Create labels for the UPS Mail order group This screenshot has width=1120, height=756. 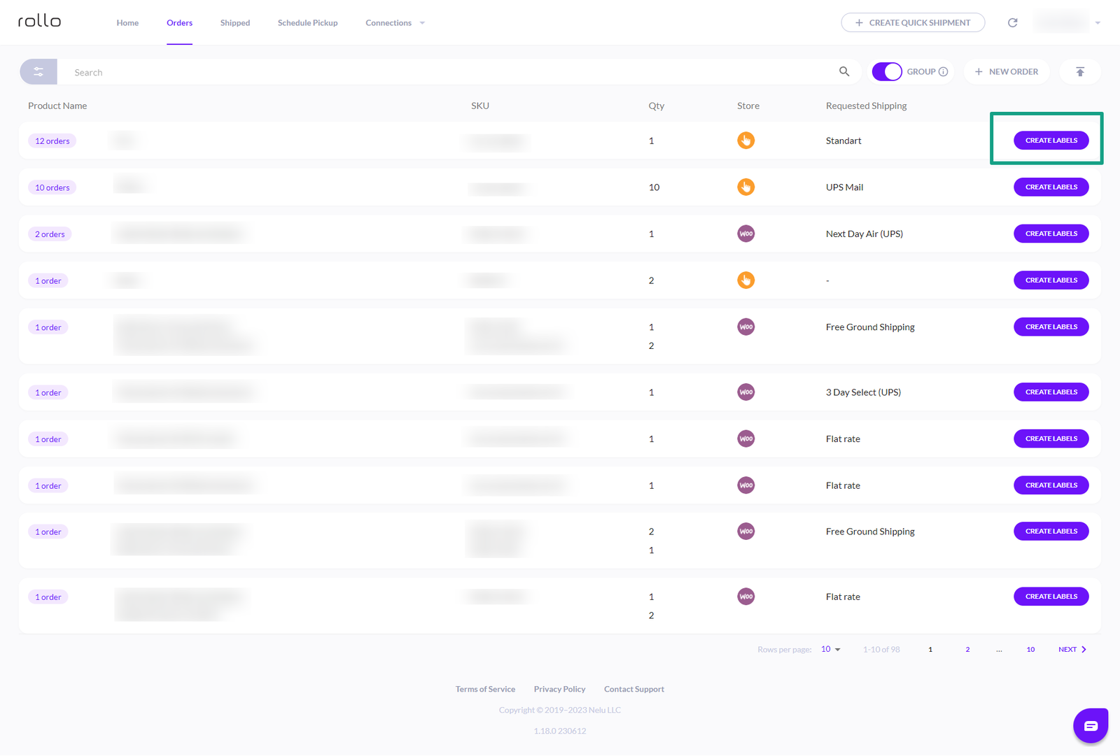click(1051, 187)
